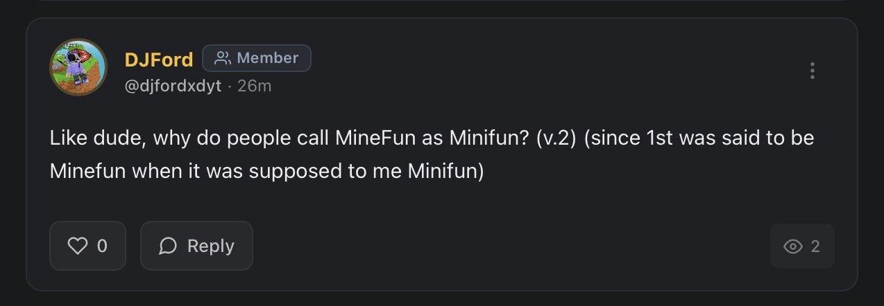Click the @djfordxdyt handle
This screenshot has height=306, width=884.
click(x=173, y=86)
